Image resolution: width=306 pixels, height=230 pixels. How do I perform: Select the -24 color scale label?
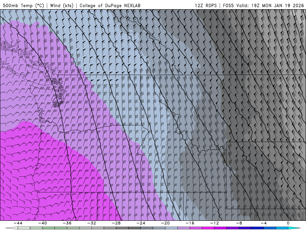[141, 223]
